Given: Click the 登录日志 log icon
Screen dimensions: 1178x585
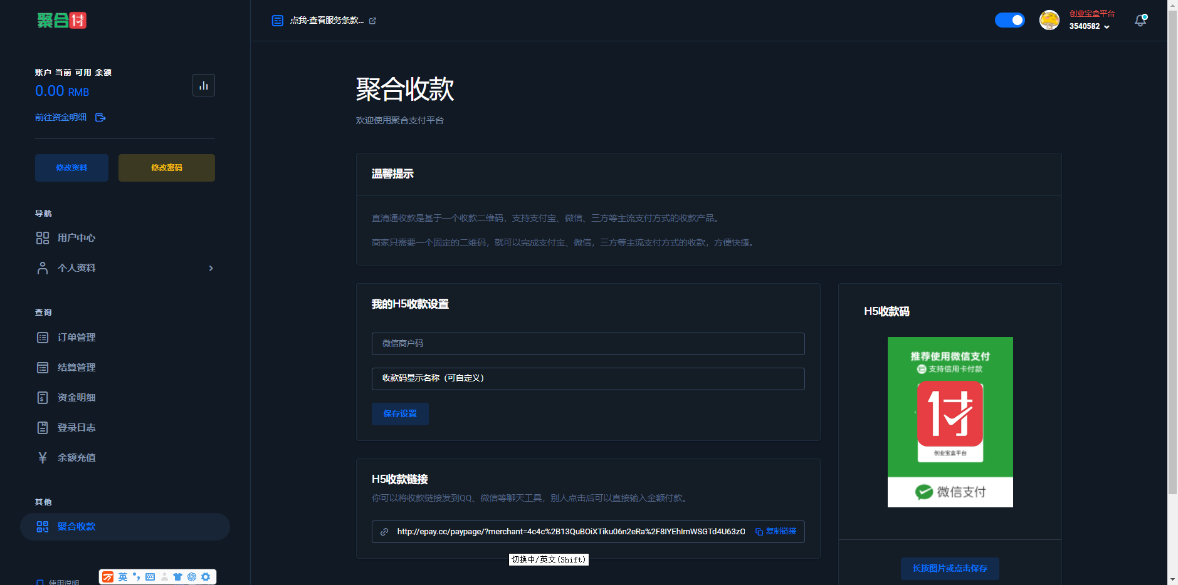Looking at the screenshot, I should [x=42, y=427].
